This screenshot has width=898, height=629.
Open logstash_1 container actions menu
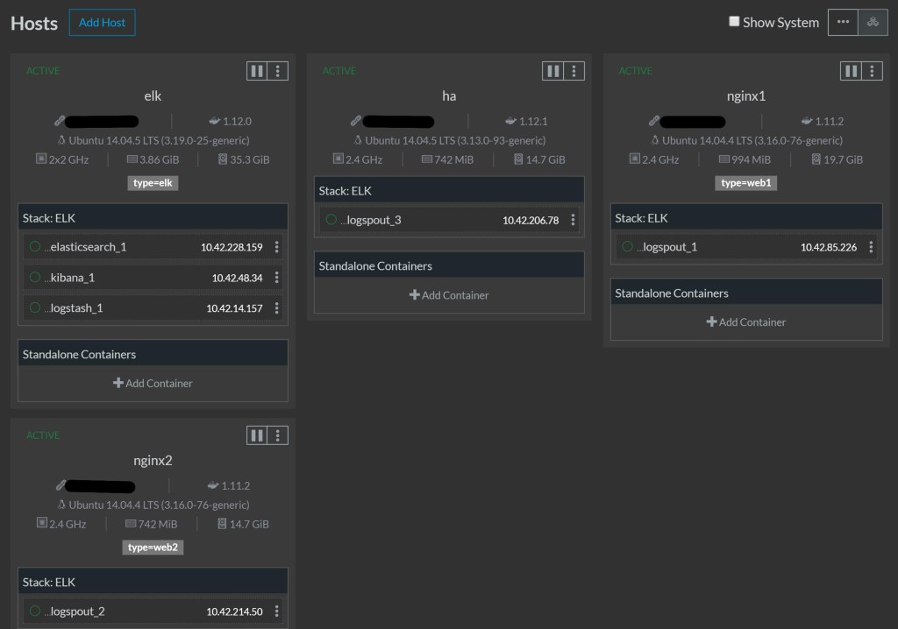pyautogui.click(x=277, y=308)
